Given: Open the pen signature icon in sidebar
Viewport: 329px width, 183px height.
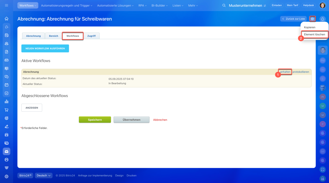Looking at the screenshot, I should (6, 126).
